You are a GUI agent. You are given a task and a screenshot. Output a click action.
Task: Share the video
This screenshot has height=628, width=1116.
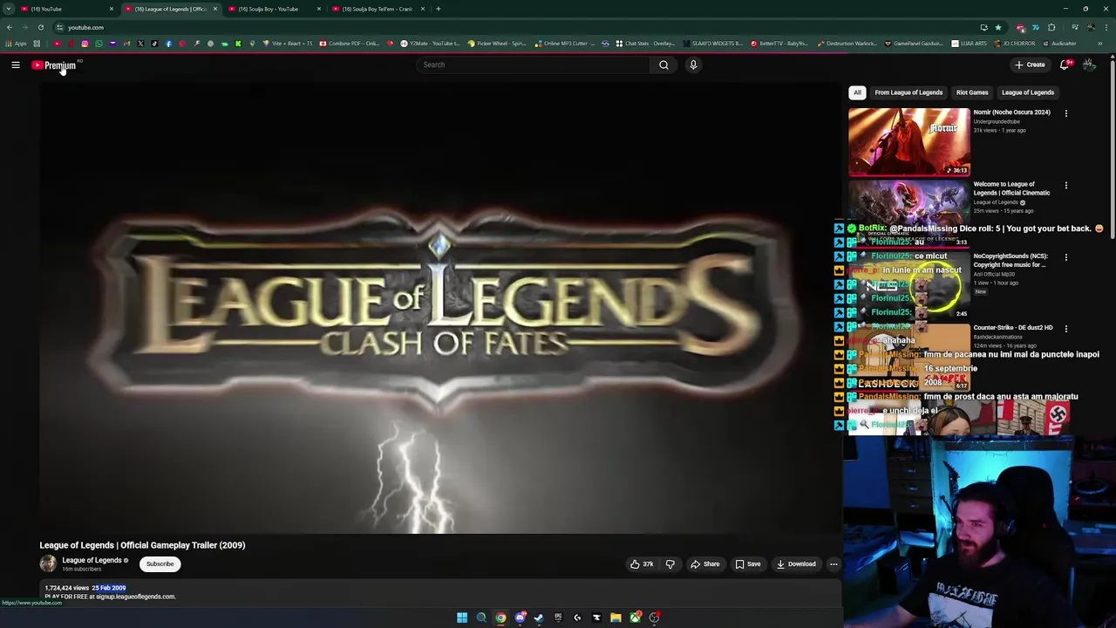click(705, 564)
